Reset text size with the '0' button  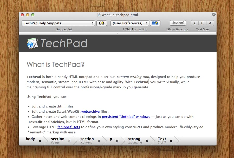pyautogui.click(x=202, y=23)
